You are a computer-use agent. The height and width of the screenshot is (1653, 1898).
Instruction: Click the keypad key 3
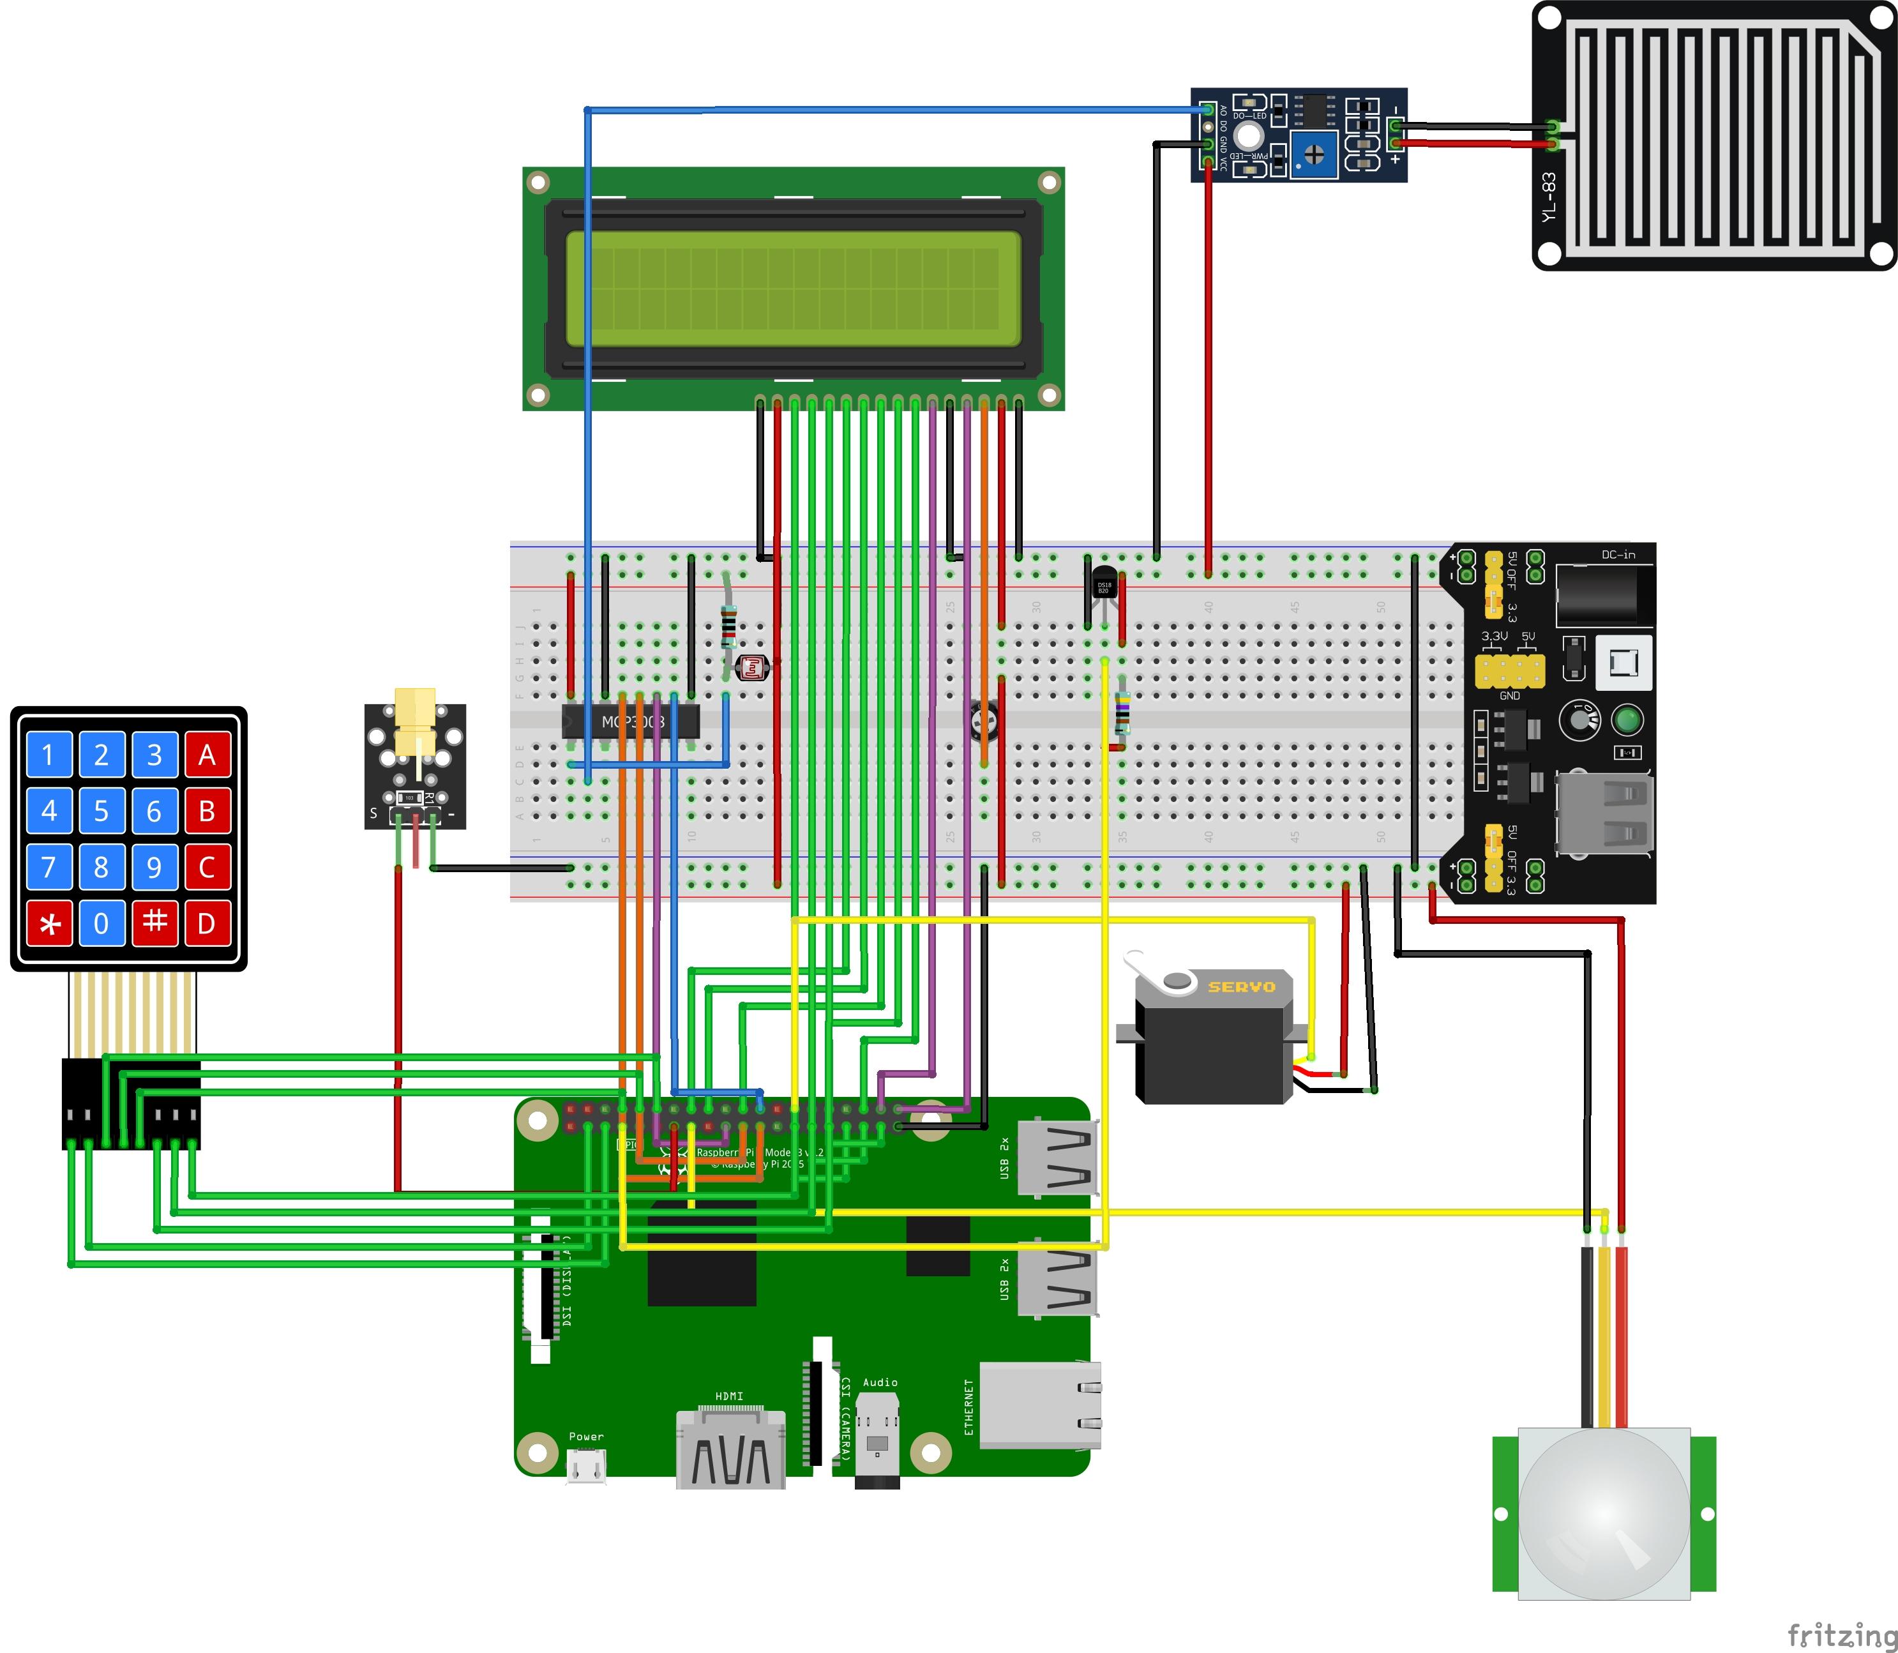(x=154, y=755)
